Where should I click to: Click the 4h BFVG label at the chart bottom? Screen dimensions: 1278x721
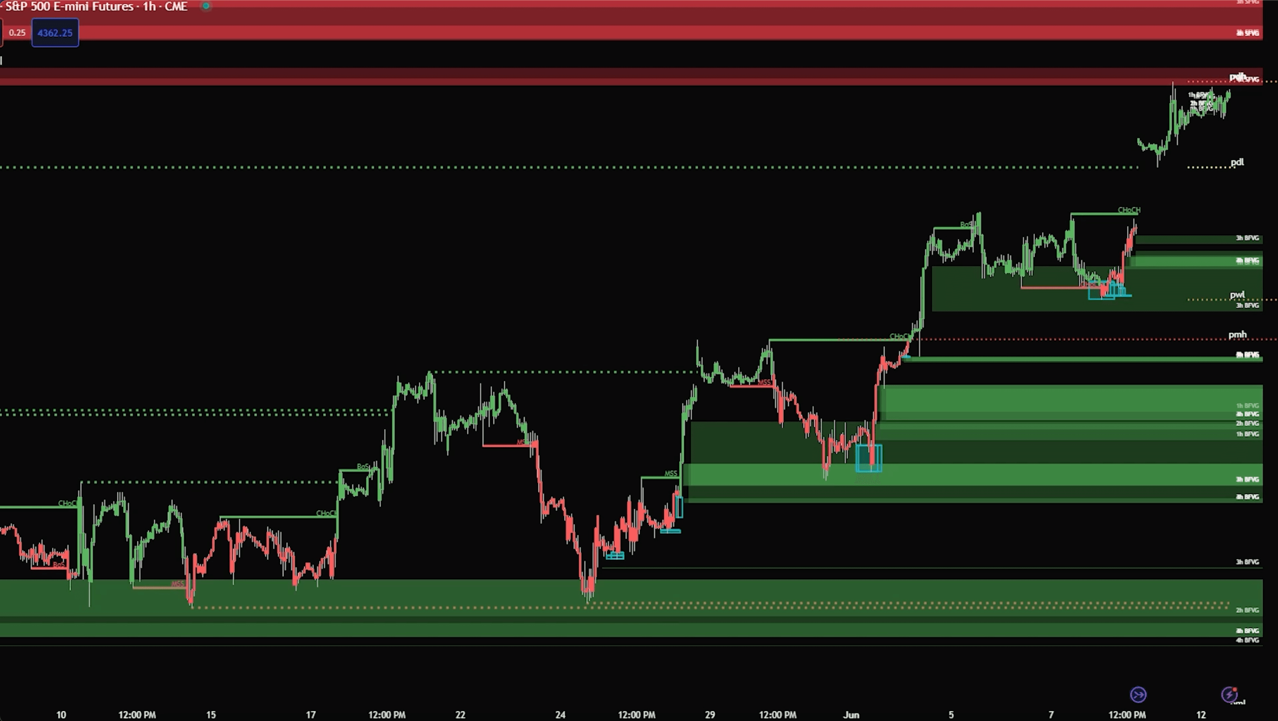pos(1247,640)
